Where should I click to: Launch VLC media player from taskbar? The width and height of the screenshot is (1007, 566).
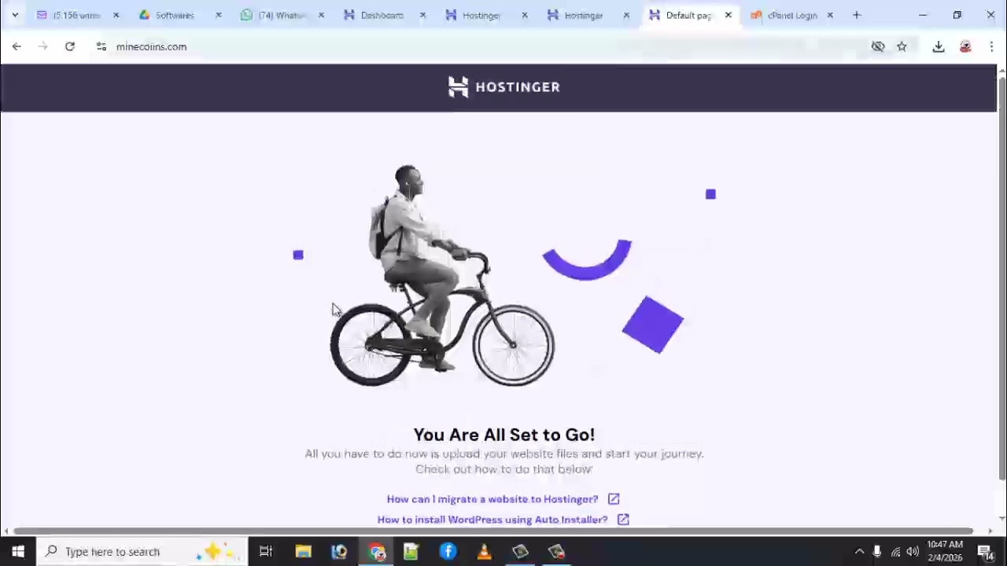[x=484, y=551]
